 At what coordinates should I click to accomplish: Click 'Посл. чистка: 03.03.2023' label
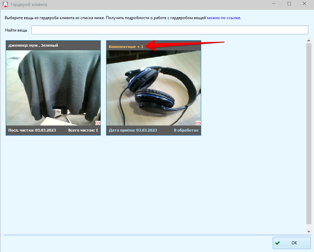pyautogui.click(x=32, y=130)
